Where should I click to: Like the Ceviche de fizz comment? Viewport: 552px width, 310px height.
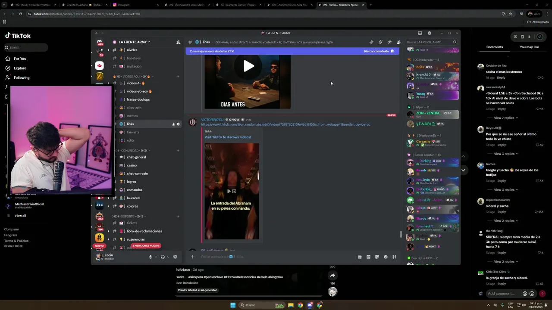(x=539, y=78)
